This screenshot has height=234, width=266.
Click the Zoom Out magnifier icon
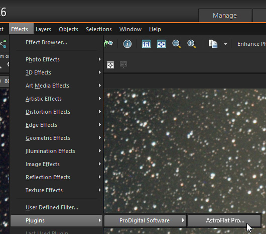click(176, 44)
